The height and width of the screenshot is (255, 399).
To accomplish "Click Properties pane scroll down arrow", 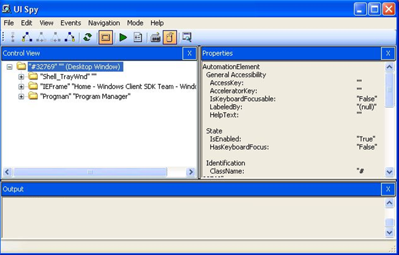I will [x=389, y=172].
